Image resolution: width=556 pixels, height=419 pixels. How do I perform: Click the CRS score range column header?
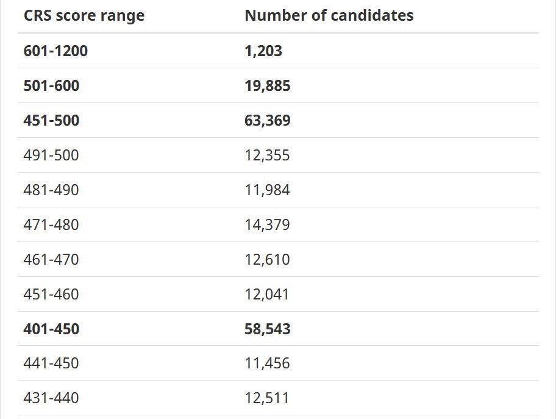[84, 16]
